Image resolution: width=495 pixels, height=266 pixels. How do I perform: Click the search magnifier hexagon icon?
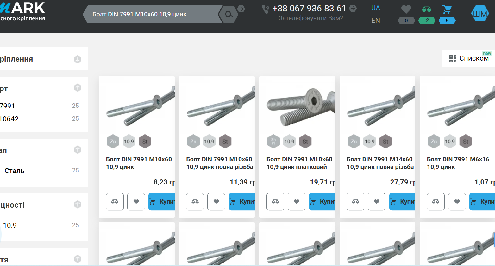(228, 14)
